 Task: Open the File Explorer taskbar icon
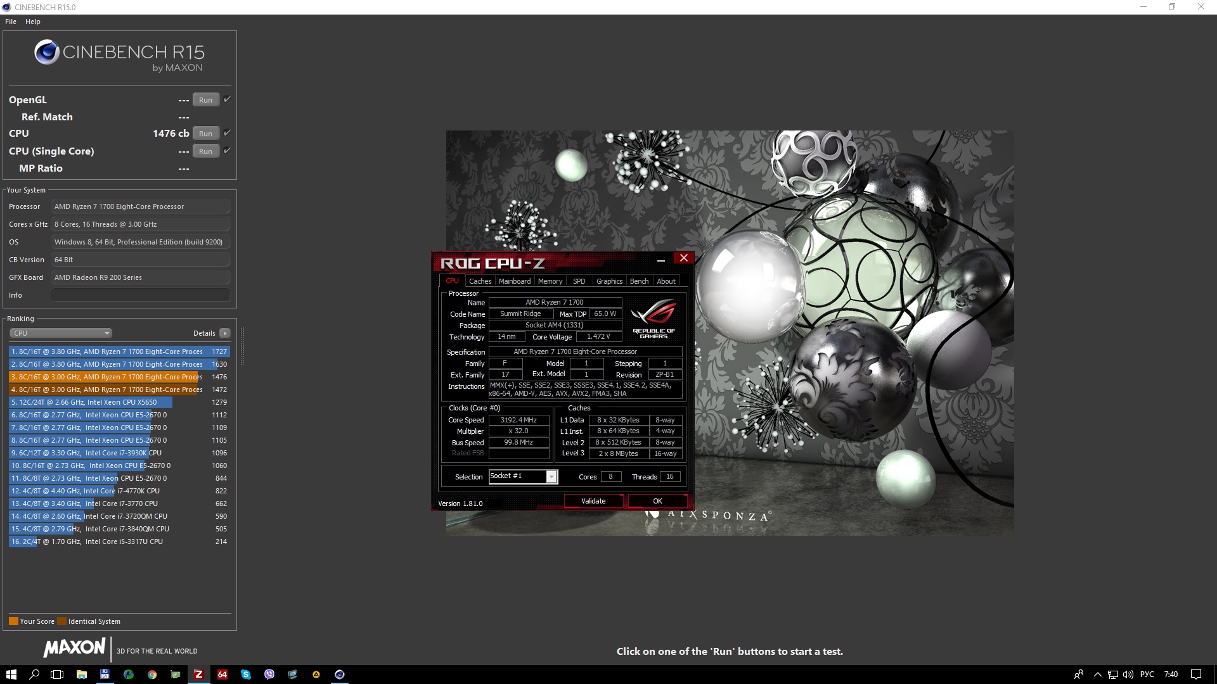(82, 674)
